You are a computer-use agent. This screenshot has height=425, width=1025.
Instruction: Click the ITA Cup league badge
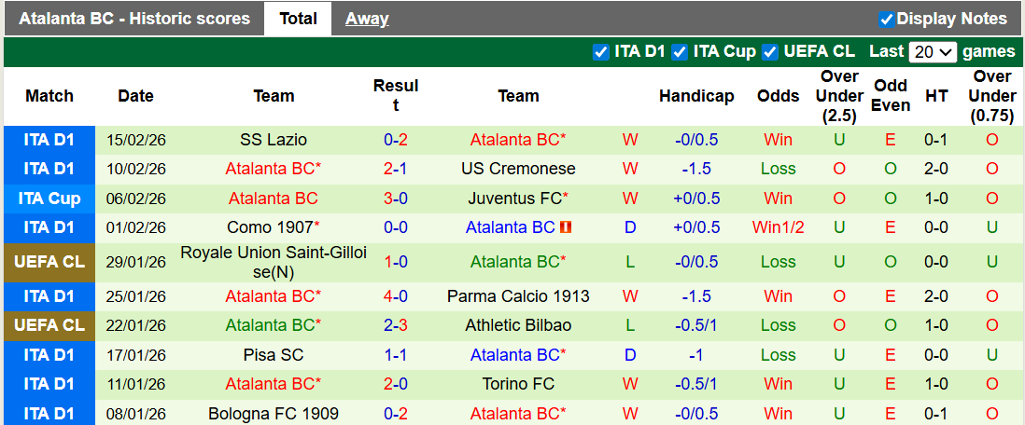coord(49,199)
